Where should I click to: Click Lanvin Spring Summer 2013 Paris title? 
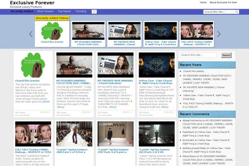point(154,151)
